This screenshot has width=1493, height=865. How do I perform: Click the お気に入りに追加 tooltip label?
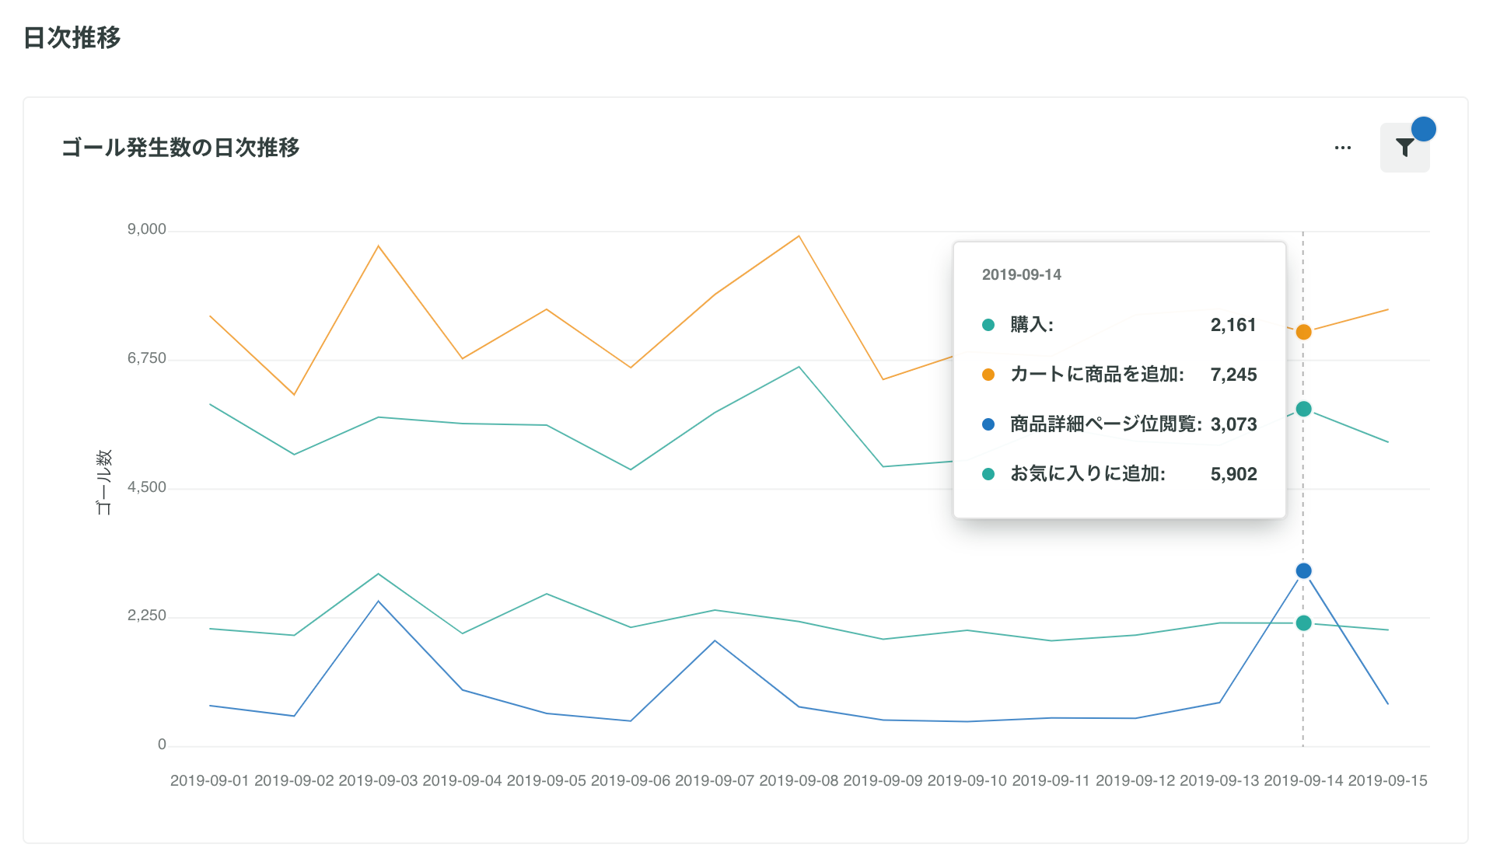[x=1087, y=474]
